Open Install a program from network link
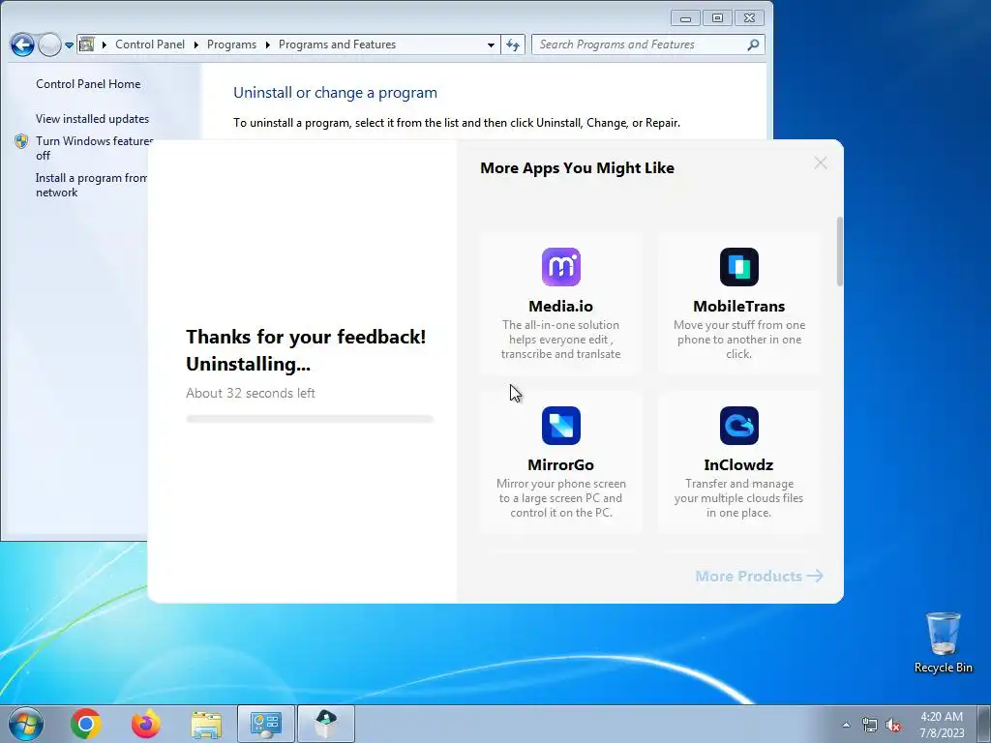991x743 pixels. (x=92, y=185)
